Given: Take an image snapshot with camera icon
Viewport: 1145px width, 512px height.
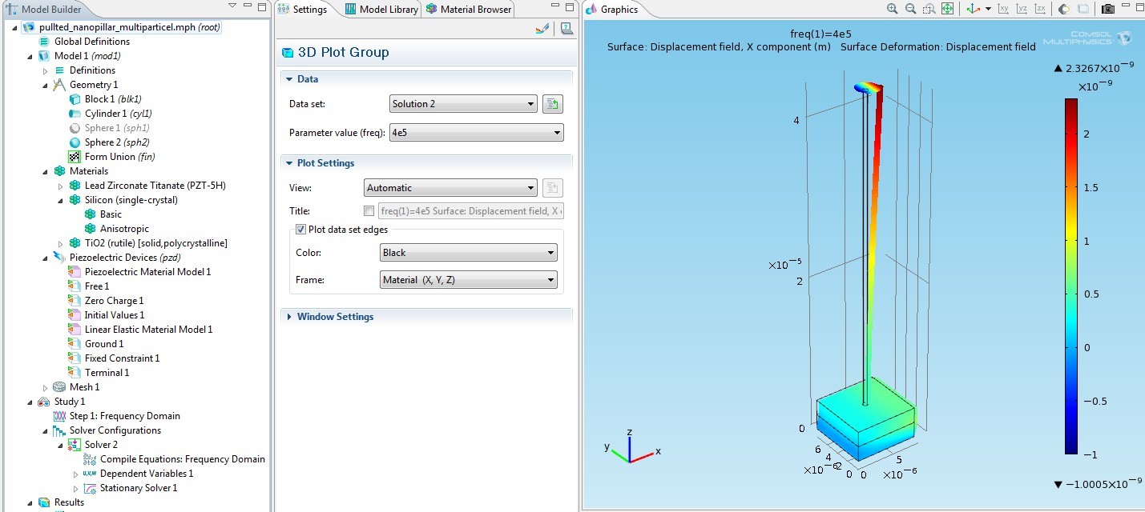Looking at the screenshot, I should 1107,9.
